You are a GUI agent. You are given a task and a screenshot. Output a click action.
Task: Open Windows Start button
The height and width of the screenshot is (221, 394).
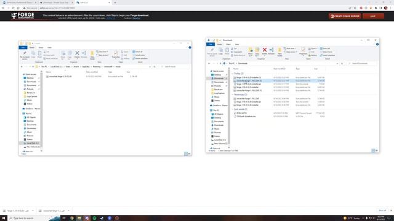coord(4,219)
